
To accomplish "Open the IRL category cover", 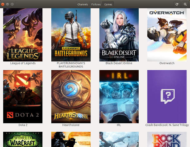I will coord(119,97).
